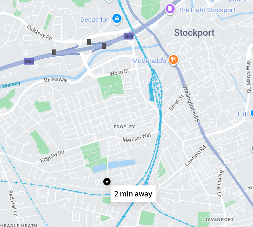Select the McDonald's place label
Viewport: 253px width, 227px height.
click(149, 61)
